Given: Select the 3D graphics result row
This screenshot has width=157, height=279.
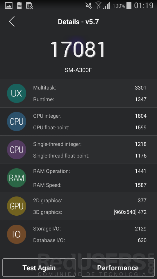Looking at the screenshot, I should click(x=90, y=212).
